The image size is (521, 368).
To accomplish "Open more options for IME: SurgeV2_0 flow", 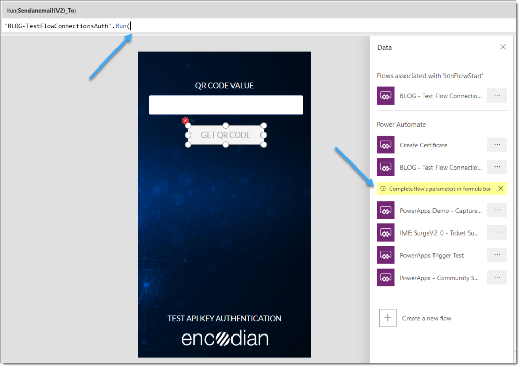I will coord(497,232).
